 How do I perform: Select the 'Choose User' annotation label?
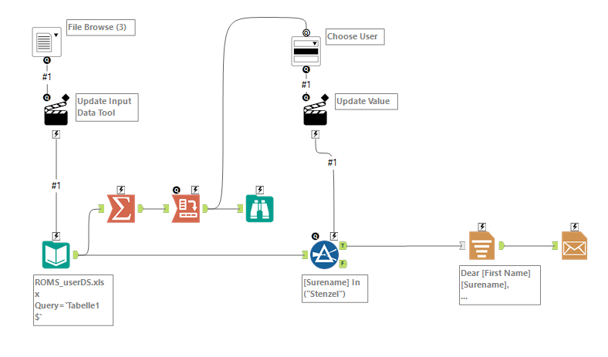(355, 37)
